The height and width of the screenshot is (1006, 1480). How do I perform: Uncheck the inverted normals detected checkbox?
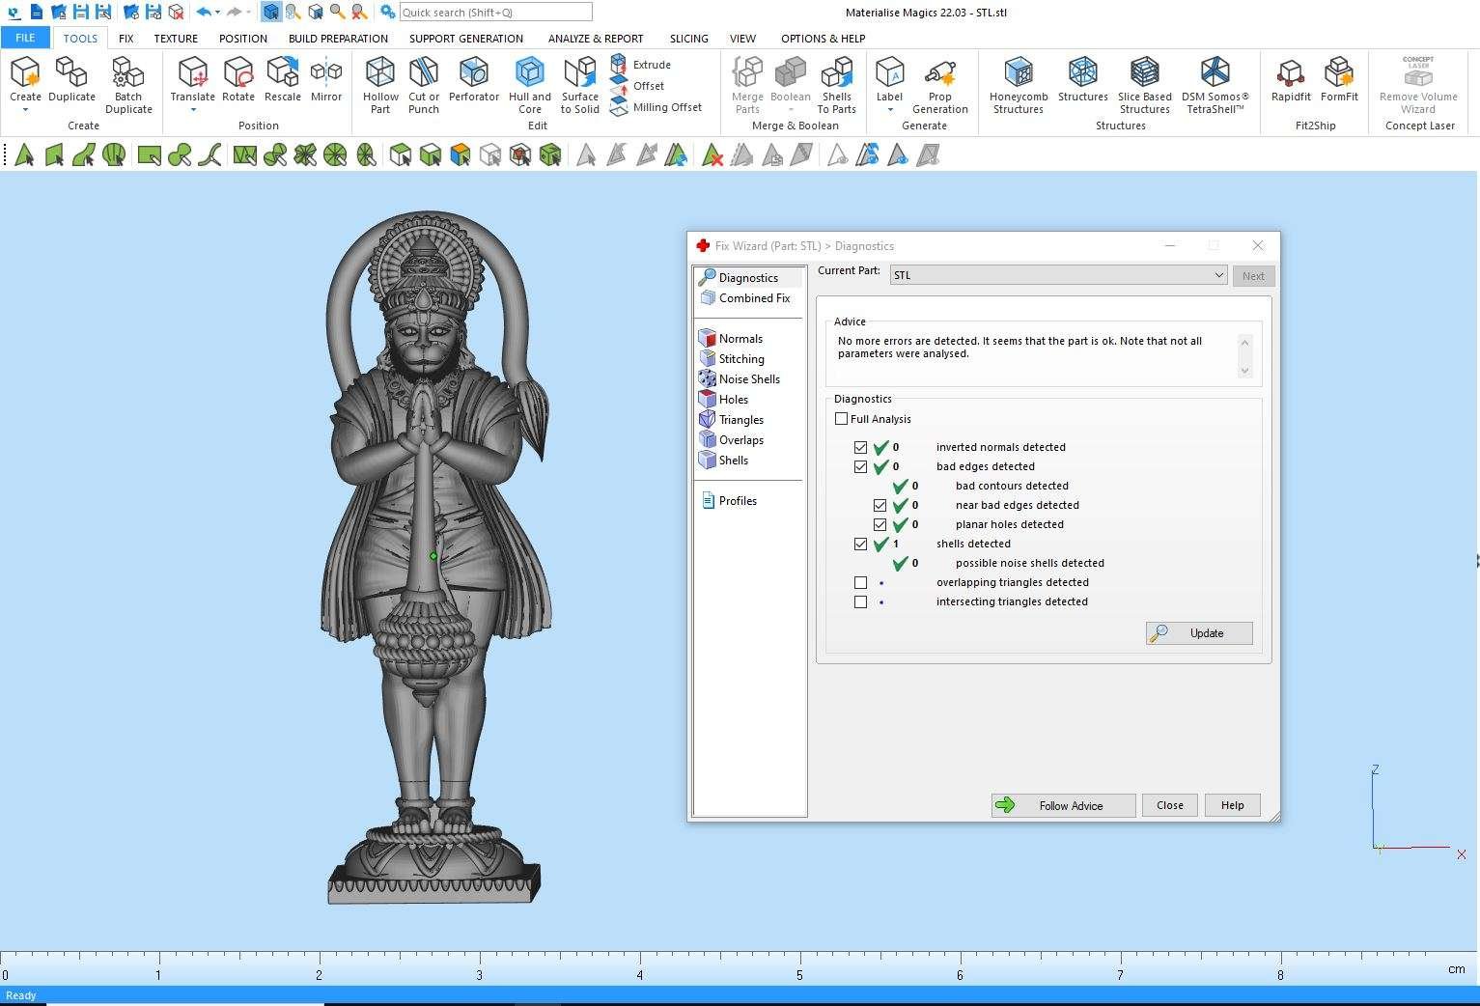[x=861, y=448]
